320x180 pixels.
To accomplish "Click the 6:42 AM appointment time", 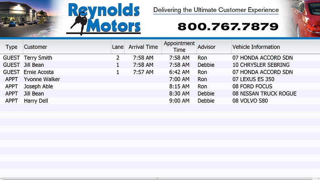I will point(179,72).
